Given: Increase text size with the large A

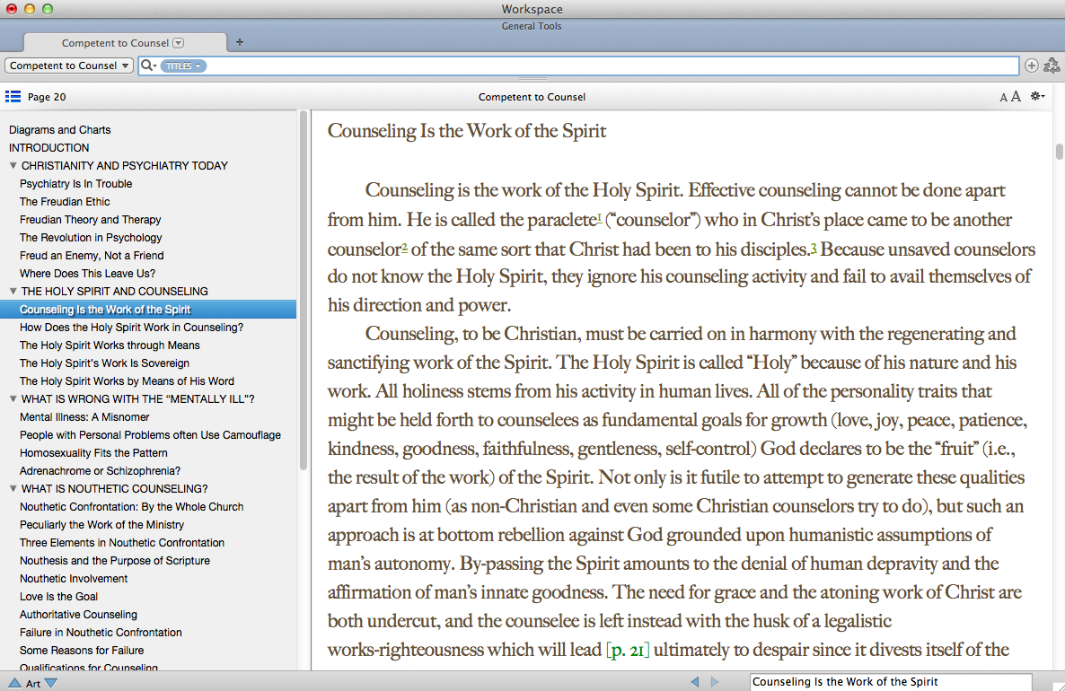Looking at the screenshot, I should point(1016,97).
